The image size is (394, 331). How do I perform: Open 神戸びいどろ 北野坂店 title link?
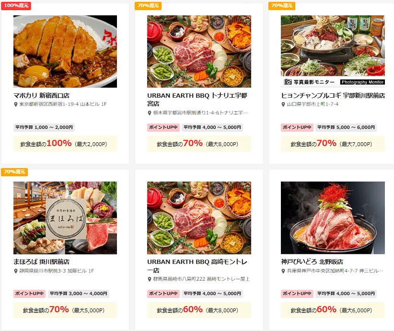[312, 262]
